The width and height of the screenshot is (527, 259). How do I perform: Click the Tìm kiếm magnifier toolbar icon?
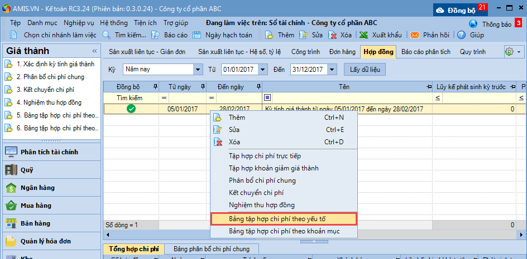(107, 35)
